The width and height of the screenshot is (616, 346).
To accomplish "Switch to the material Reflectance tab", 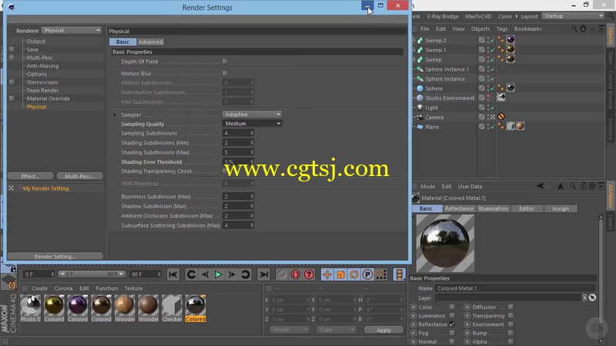I will point(459,208).
